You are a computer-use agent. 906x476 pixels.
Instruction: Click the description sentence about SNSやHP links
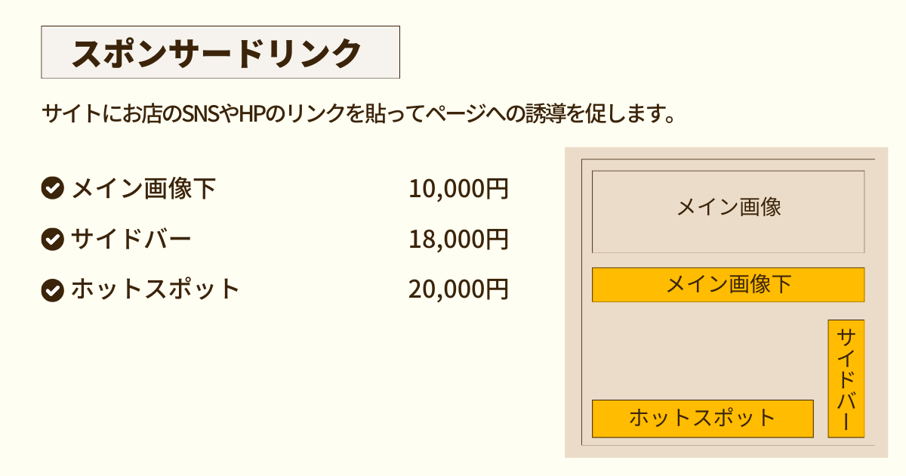pos(358,115)
